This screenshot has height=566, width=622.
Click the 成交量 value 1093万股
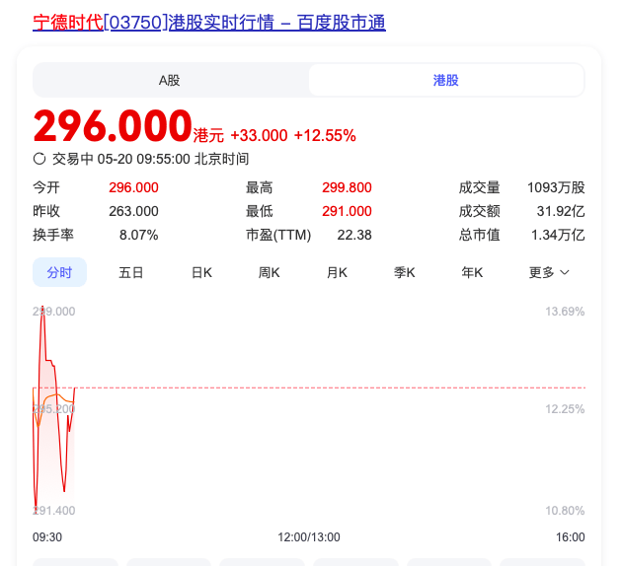(549, 187)
